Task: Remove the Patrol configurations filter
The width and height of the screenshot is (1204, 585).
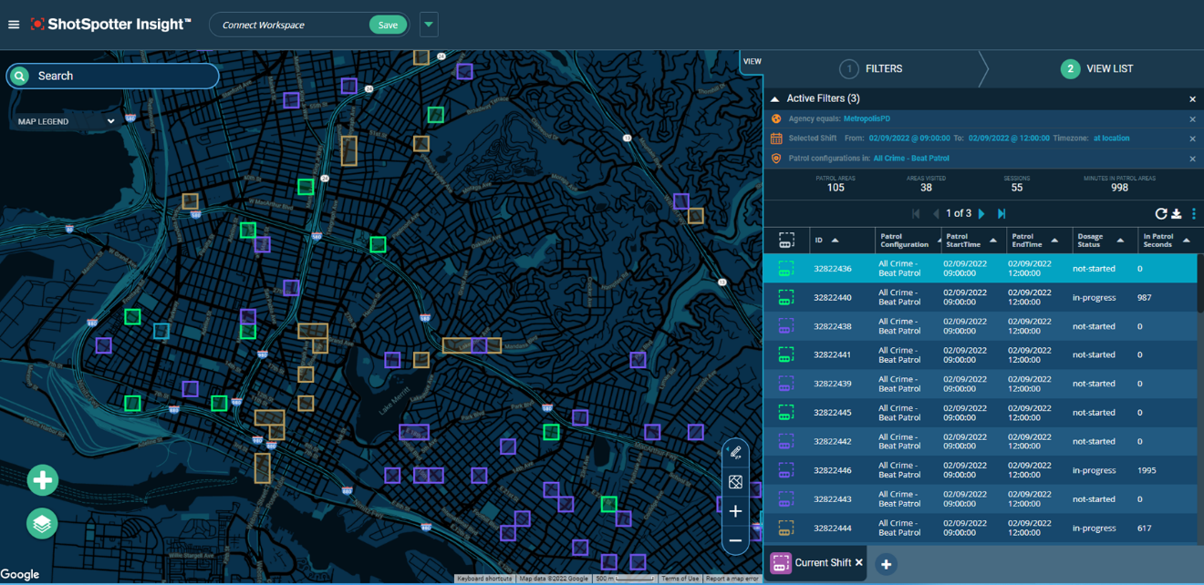Action: pyautogui.click(x=1192, y=159)
